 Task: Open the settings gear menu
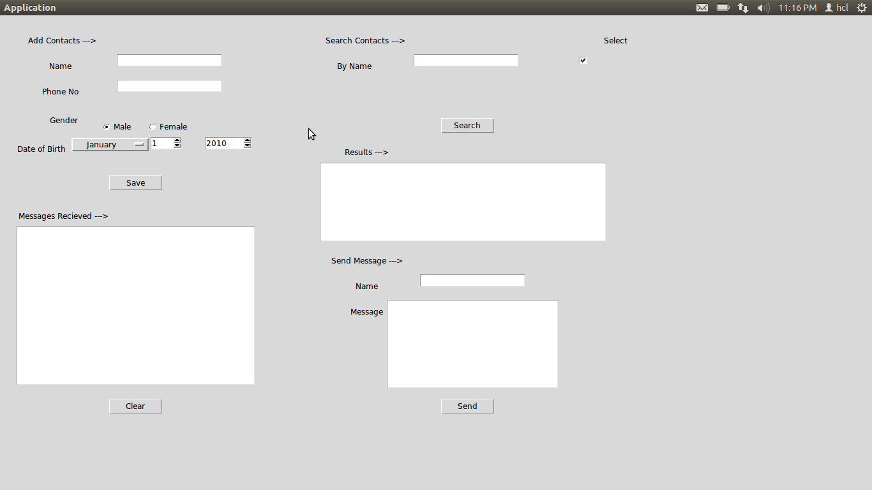tap(862, 7)
